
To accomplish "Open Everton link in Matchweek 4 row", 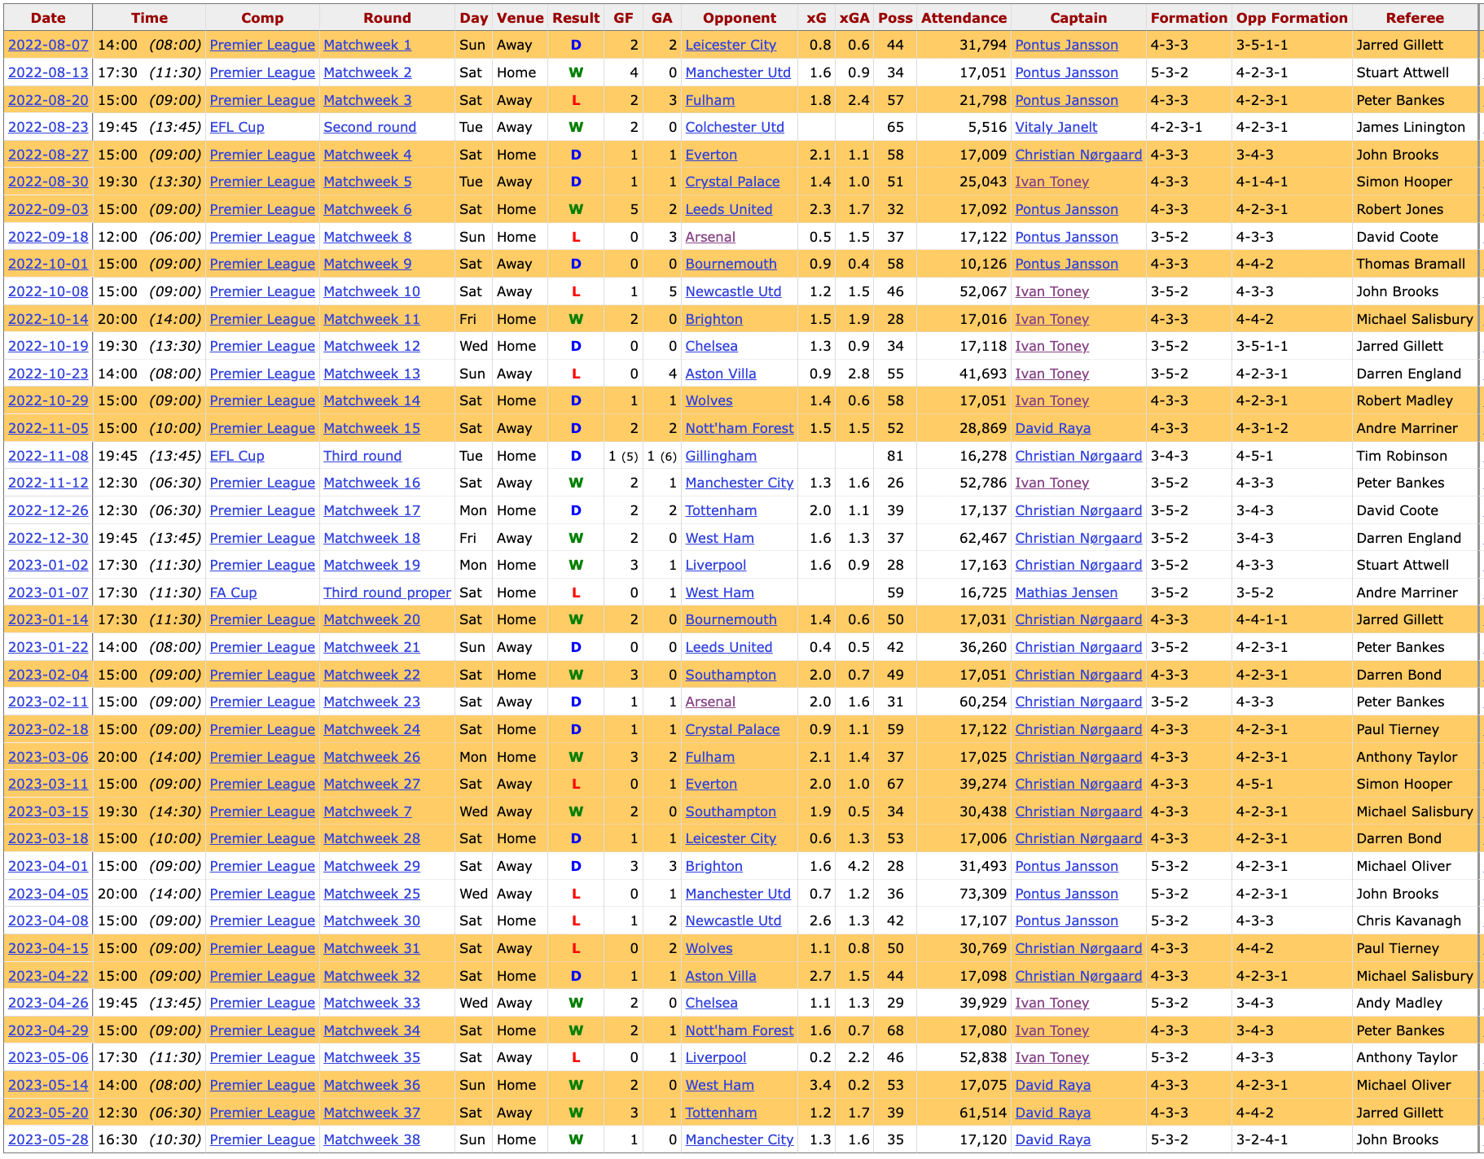I will (711, 155).
